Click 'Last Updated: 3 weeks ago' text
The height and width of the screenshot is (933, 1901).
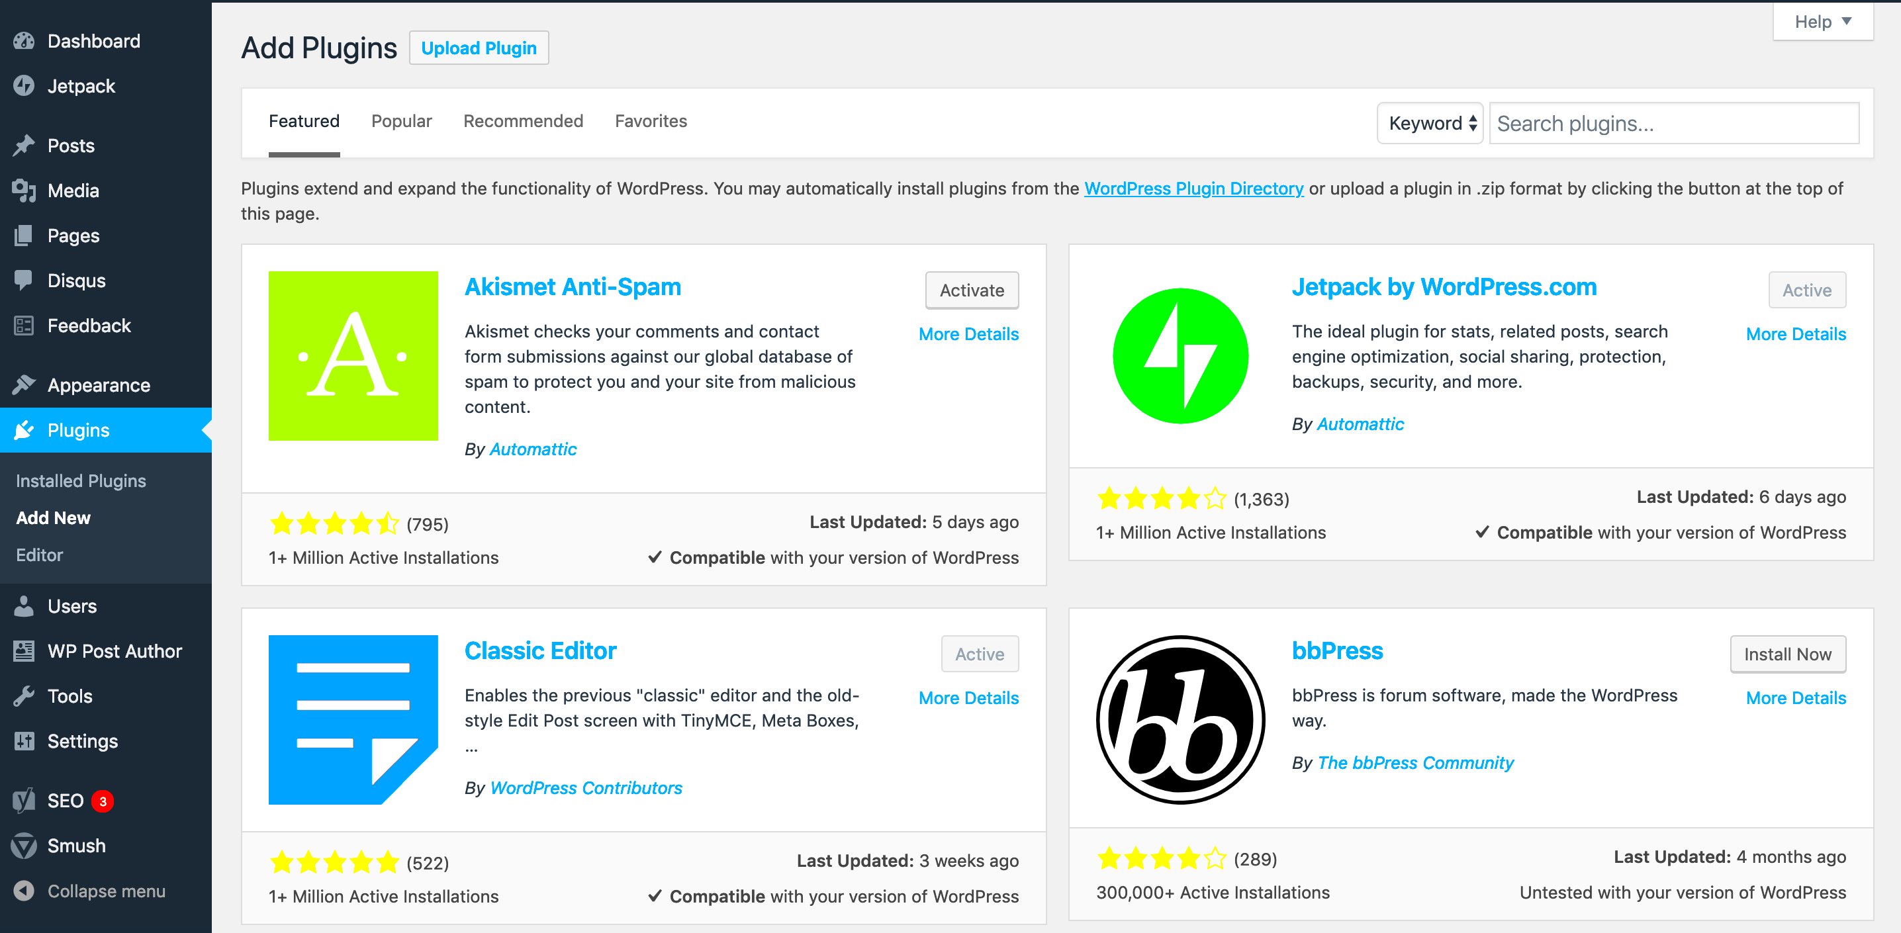tap(907, 861)
